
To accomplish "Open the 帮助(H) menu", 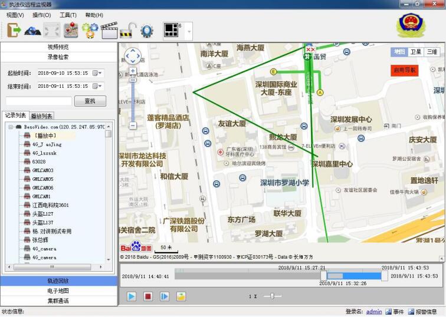I will (94, 15).
